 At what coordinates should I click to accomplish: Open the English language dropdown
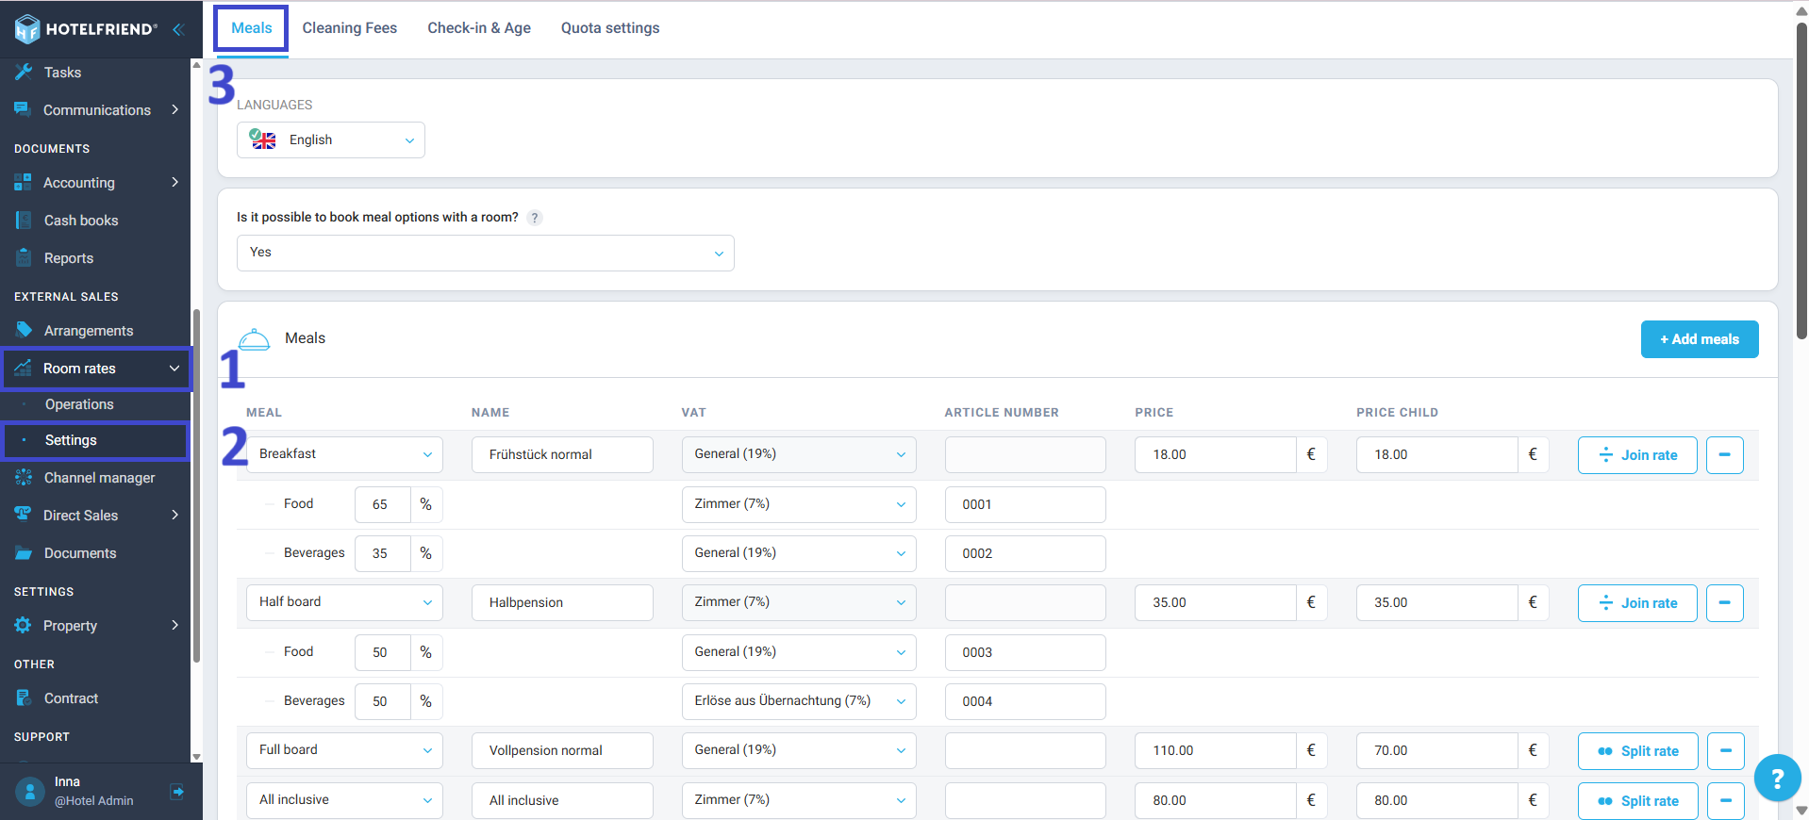click(x=330, y=140)
